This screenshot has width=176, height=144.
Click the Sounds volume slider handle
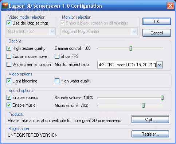pyautogui.click(x=163, y=98)
